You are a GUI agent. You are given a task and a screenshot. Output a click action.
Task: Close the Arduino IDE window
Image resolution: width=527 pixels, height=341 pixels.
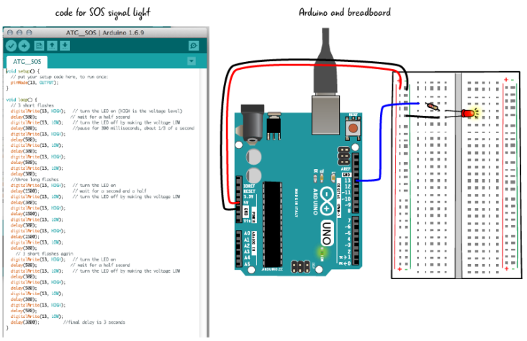point(10,32)
